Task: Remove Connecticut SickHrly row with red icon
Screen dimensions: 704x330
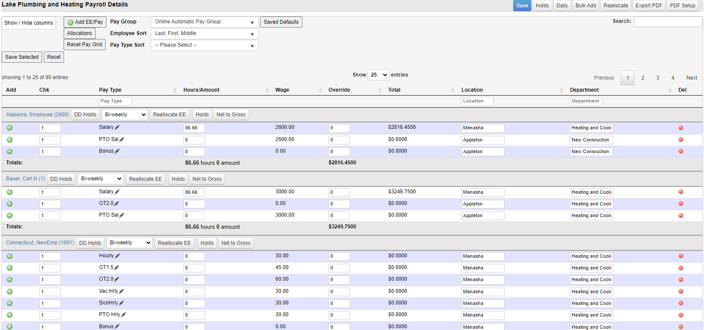Action: tap(681, 303)
